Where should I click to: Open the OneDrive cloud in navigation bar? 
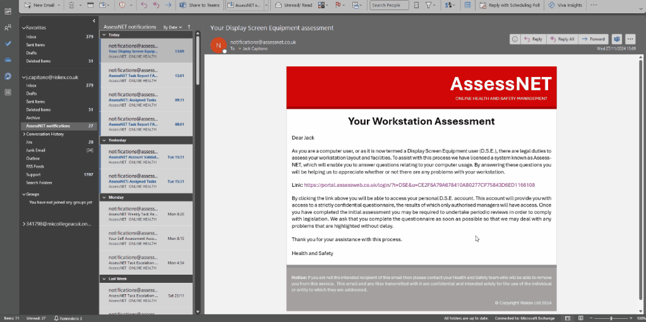point(8,60)
